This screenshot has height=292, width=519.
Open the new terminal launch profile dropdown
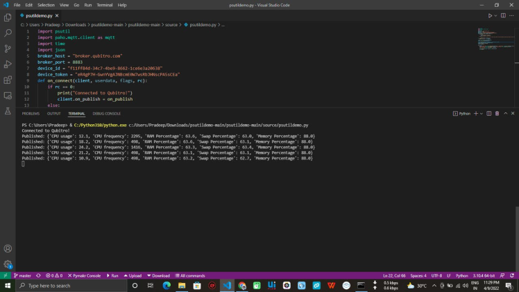[x=482, y=113]
